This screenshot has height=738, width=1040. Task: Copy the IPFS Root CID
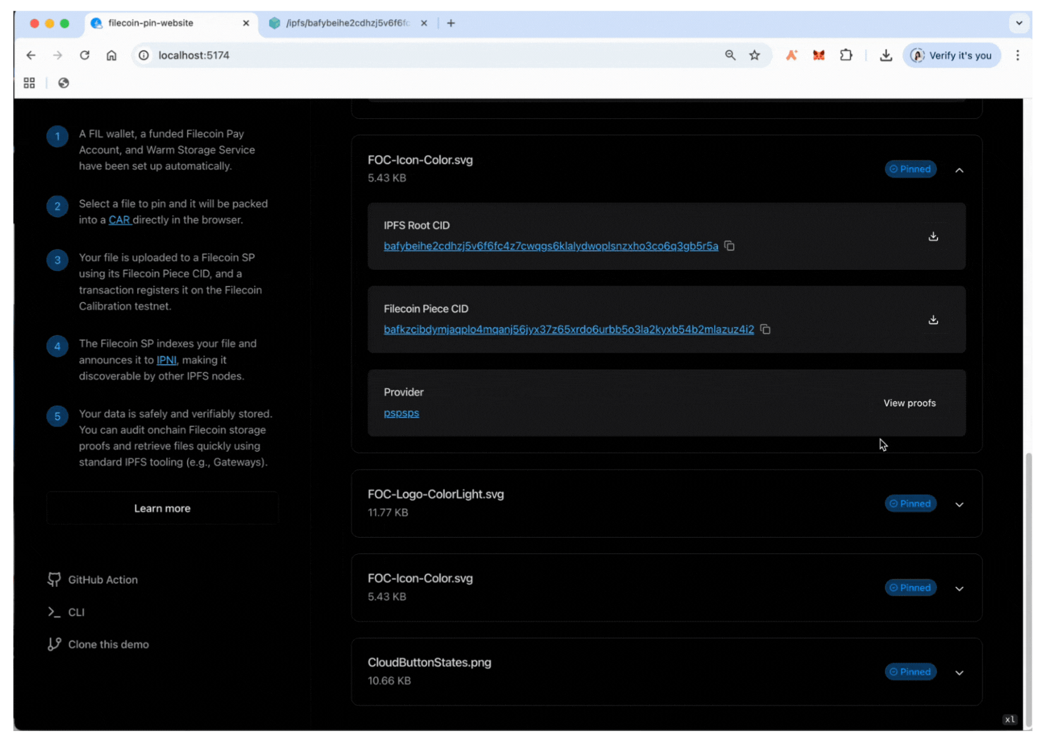click(x=729, y=246)
